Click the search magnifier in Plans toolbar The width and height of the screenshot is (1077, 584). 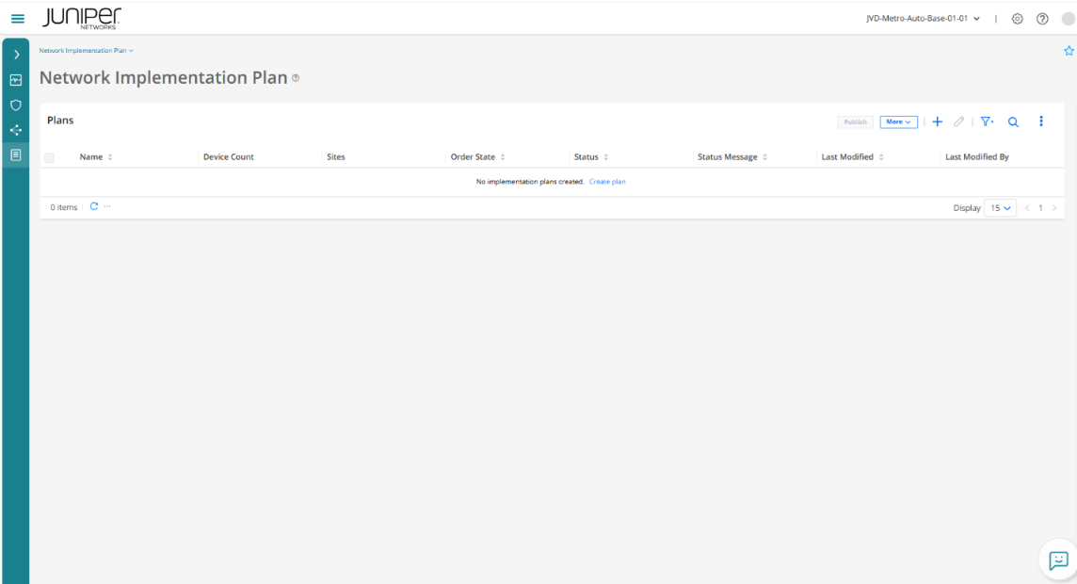tap(1014, 122)
